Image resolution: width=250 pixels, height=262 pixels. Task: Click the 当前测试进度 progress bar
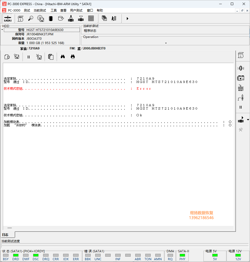(125, 245)
